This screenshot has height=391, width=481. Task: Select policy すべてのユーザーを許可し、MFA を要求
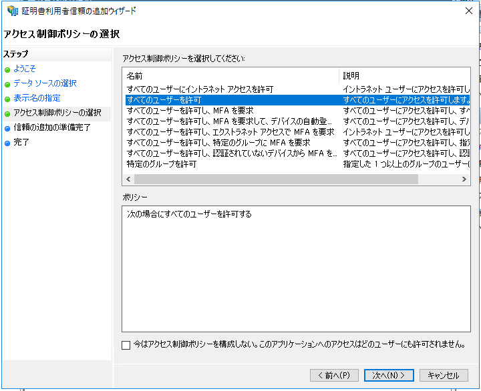(190, 111)
